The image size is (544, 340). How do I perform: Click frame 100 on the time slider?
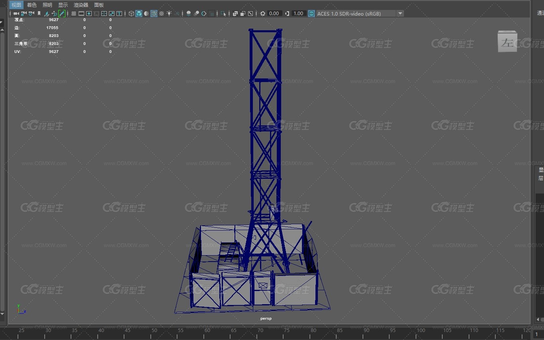coord(421,330)
